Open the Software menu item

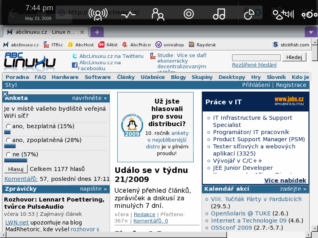click(x=98, y=77)
